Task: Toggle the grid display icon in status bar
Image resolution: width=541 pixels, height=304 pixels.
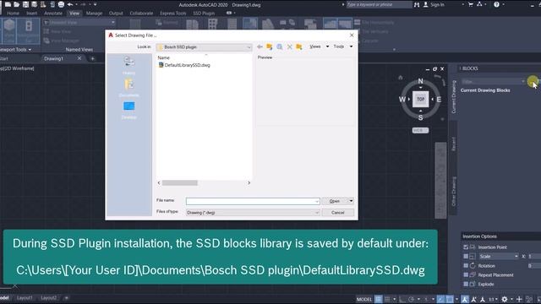Action: 378,299
